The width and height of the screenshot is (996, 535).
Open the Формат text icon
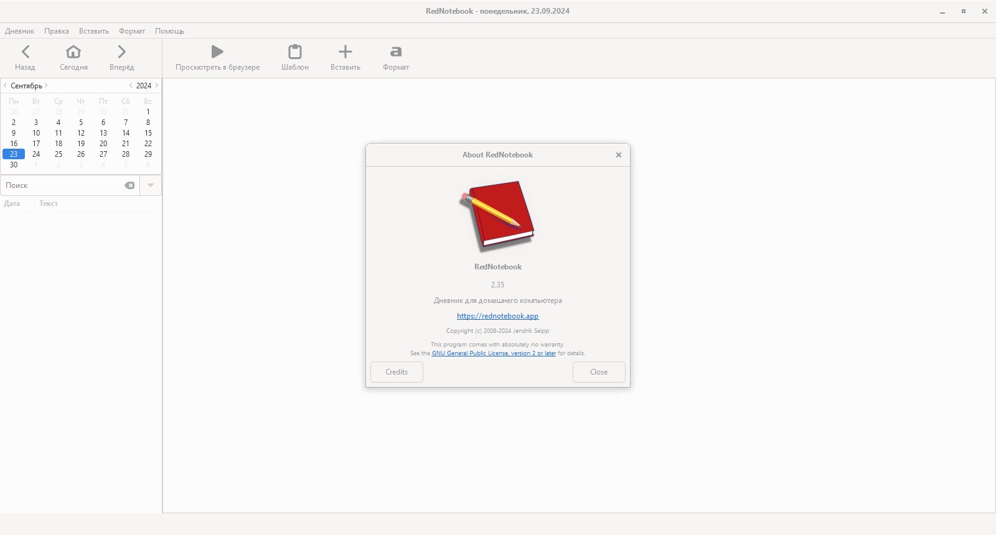point(396,52)
